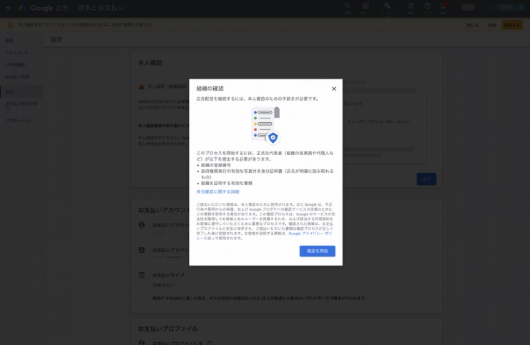Start verification with 確認を開始 button

317,251
